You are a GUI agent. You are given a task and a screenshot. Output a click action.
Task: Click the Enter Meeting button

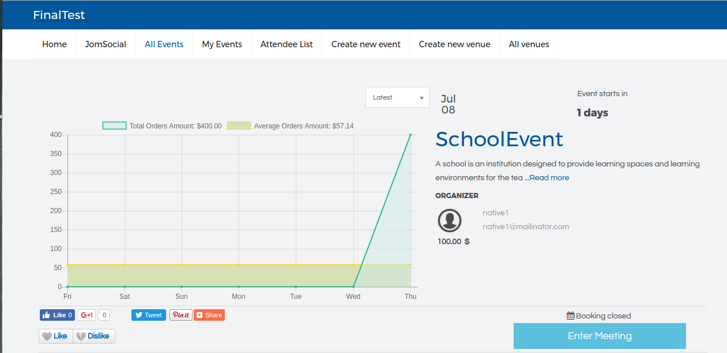600,336
